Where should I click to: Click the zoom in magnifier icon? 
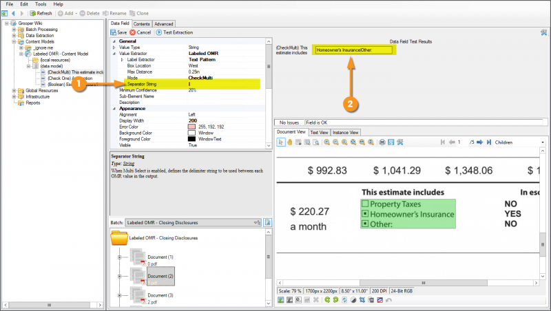coord(326,142)
